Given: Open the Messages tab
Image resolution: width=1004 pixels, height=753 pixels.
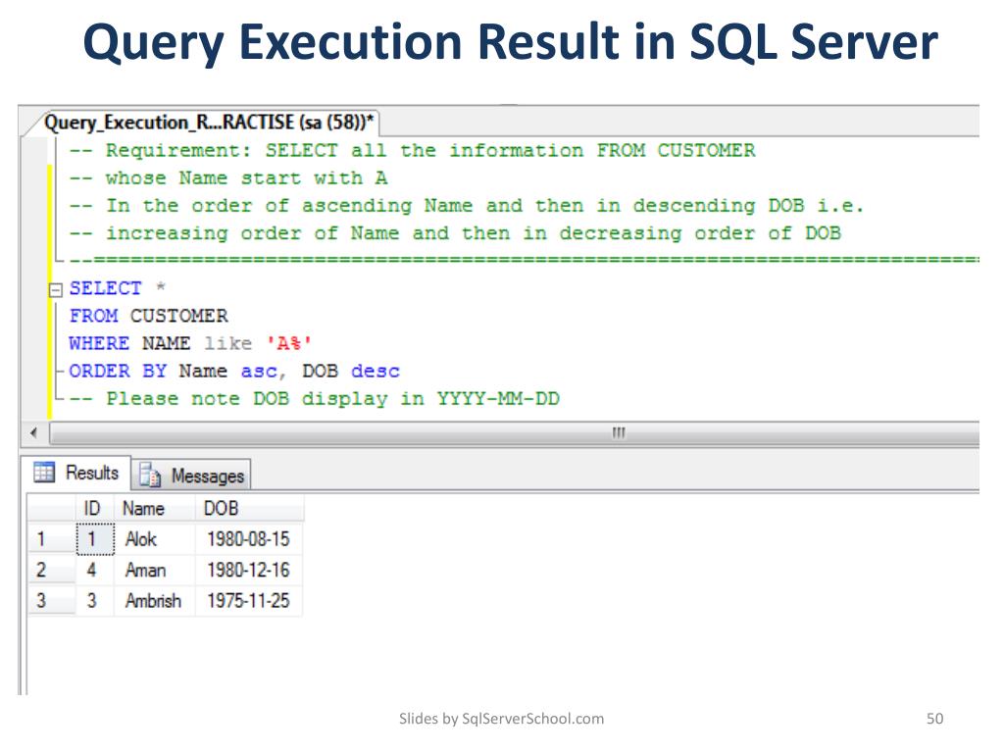Looking at the screenshot, I should click(x=191, y=476).
